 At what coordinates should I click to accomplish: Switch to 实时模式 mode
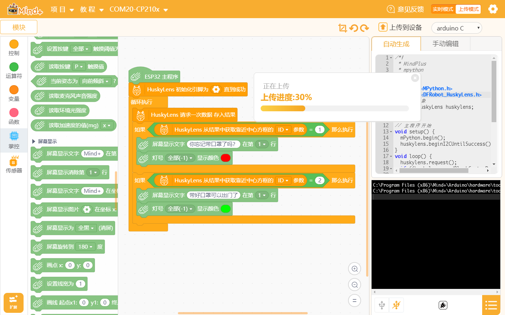443,9
